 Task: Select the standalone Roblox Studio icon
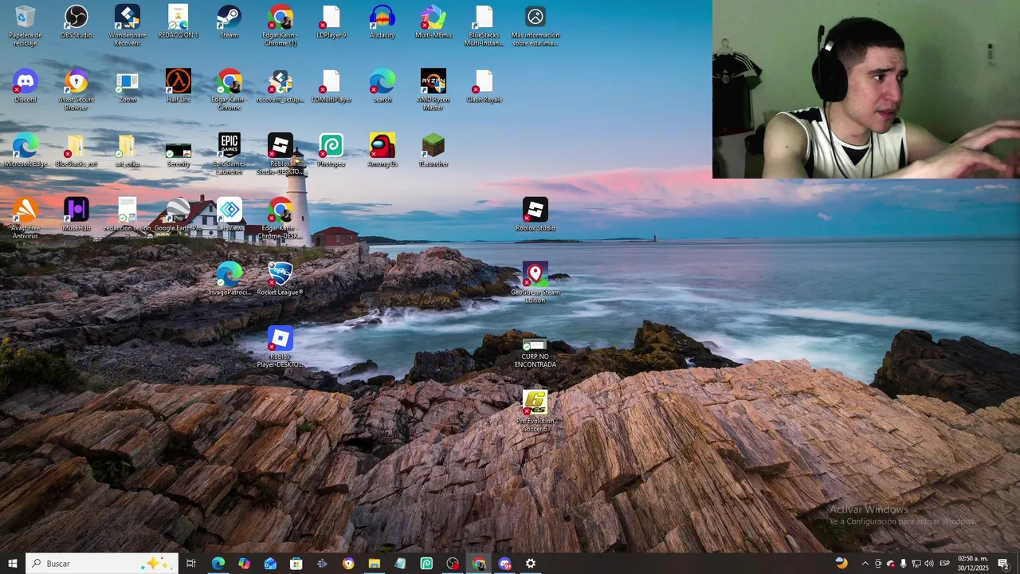point(535,214)
